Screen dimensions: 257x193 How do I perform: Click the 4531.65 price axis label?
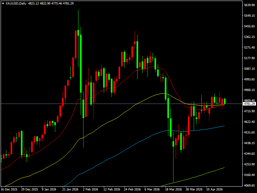(x=250, y=132)
